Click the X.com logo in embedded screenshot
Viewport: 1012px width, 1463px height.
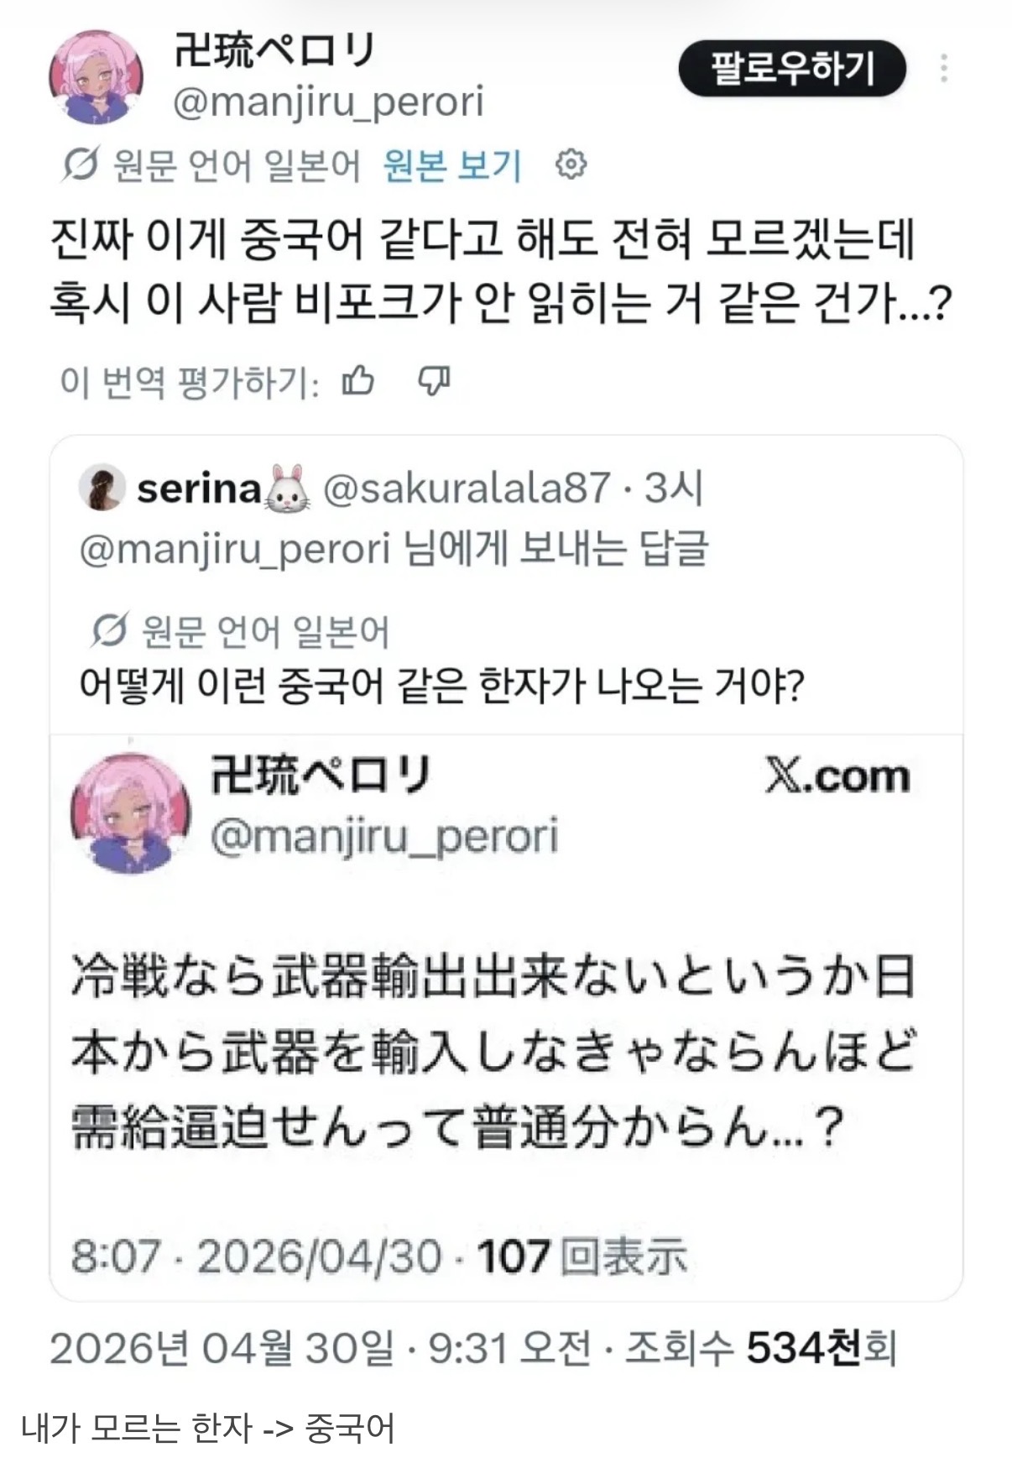click(x=837, y=777)
